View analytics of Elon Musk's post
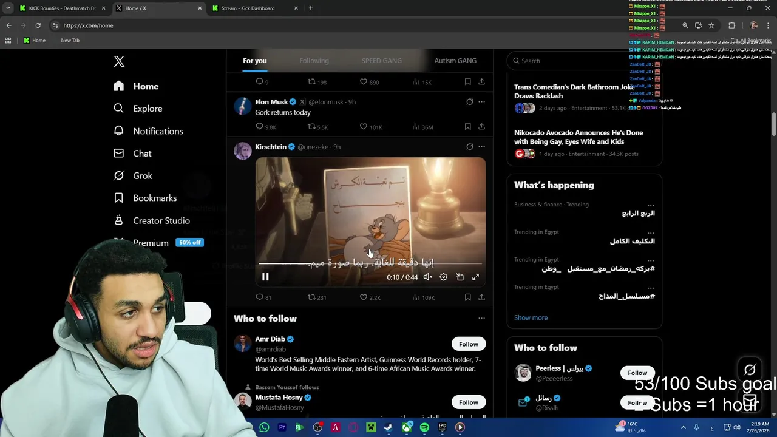 (422, 127)
